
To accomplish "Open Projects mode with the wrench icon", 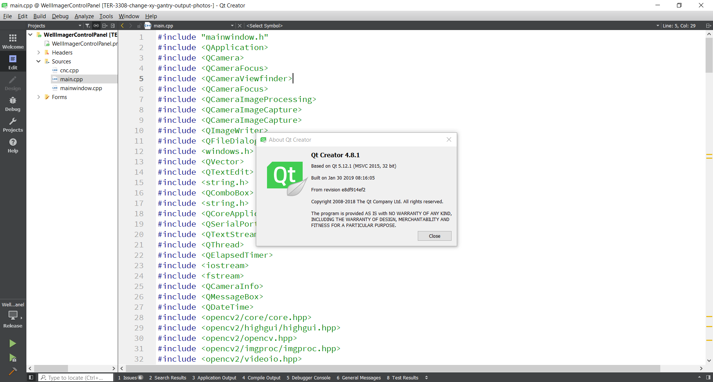I will 13,125.
